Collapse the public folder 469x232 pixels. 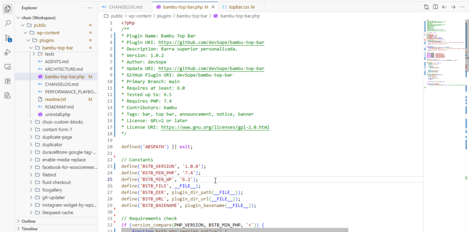tap(24, 26)
